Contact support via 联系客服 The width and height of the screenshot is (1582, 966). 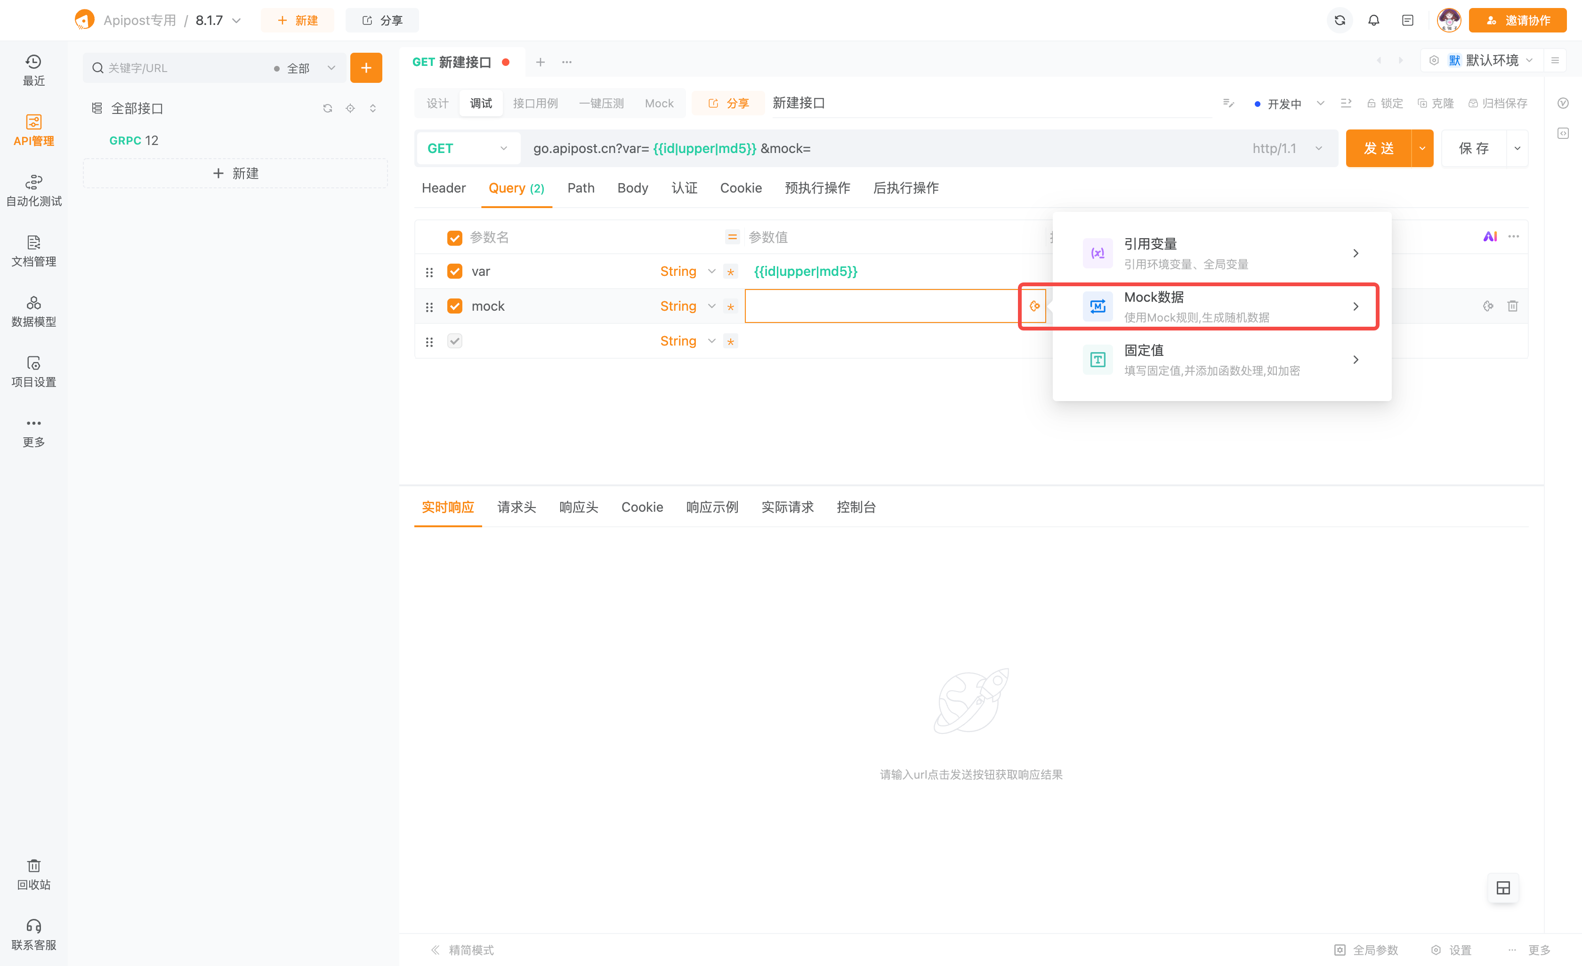[x=33, y=934]
